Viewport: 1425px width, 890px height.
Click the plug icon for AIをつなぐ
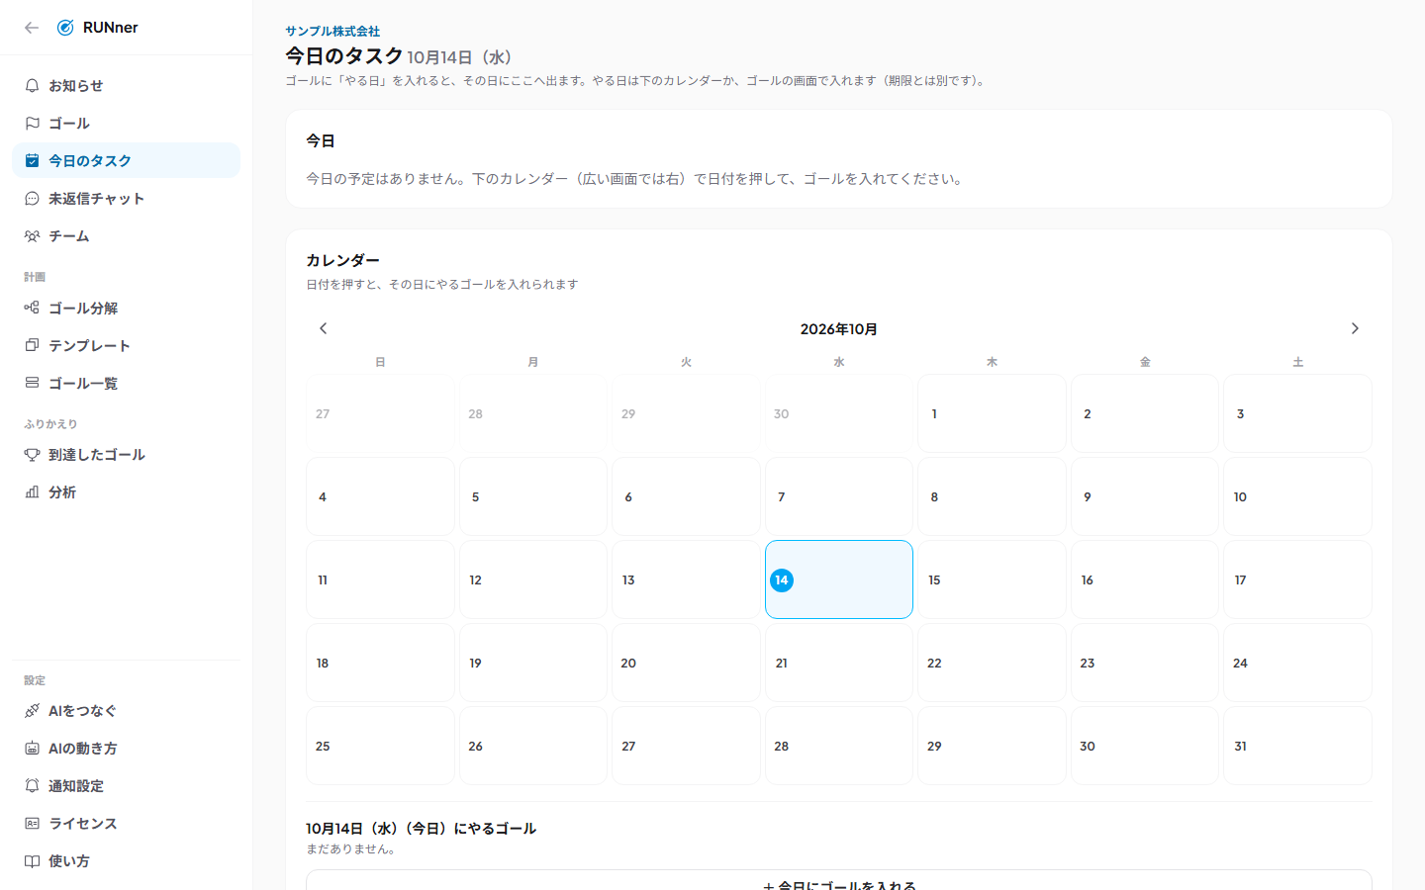pos(32,711)
